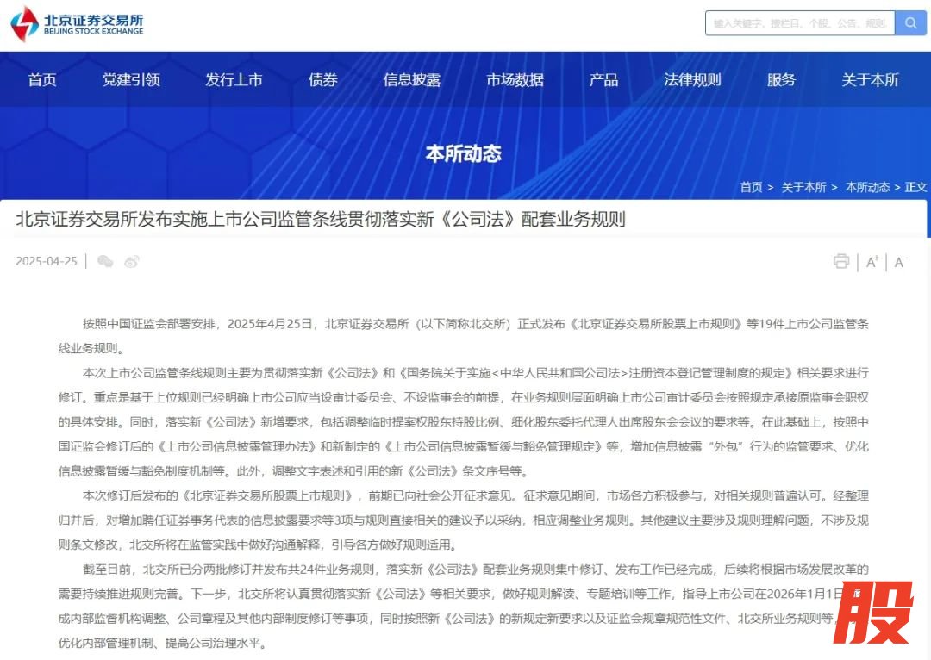The height and width of the screenshot is (660, 931).
Task: Click 首页 breadcrumb link
Action: click(751, 187)
